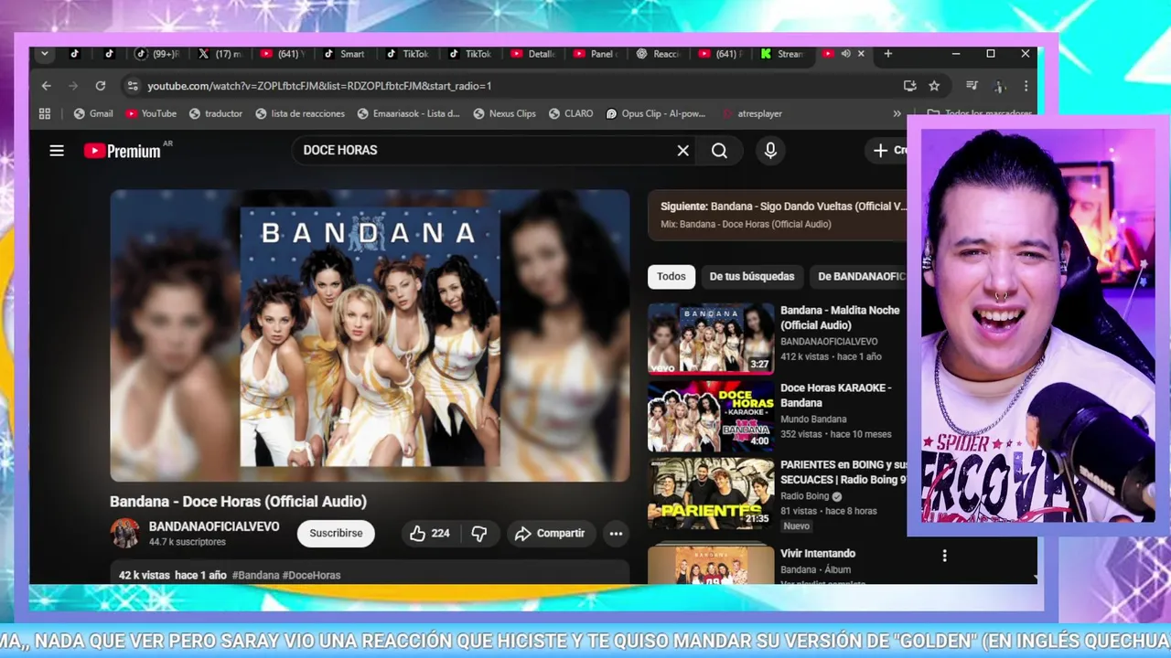Start voice search with the microphone
This screenshot has height=658, width=1171.
point(770,151)
